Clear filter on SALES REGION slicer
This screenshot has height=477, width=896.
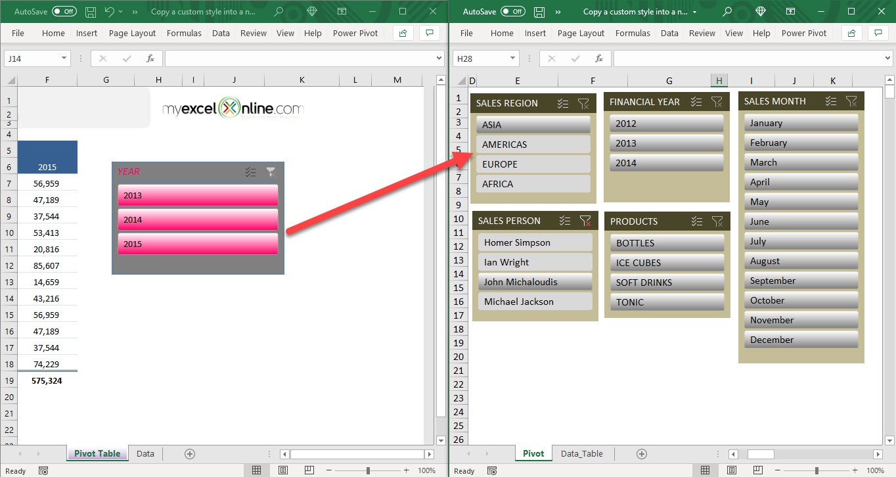(583, 103)
